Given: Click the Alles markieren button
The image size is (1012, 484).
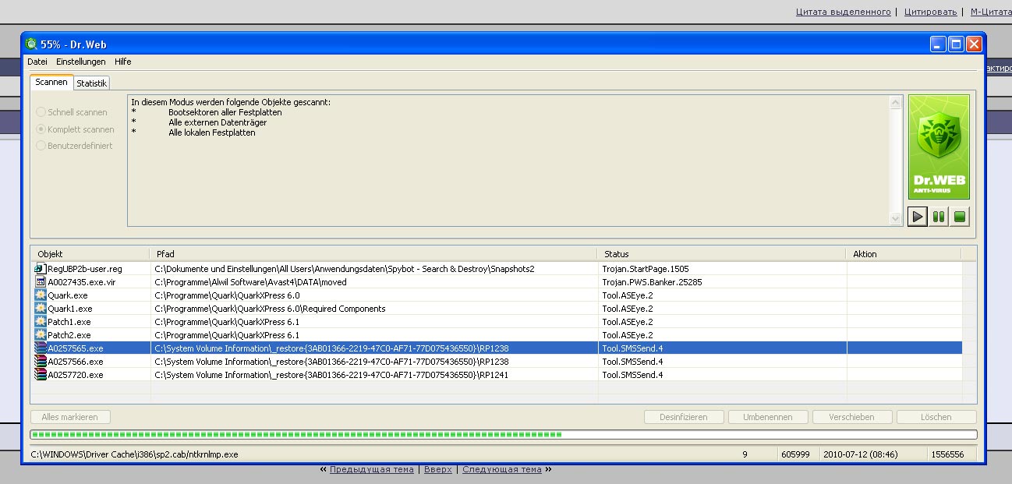Looking at the screenshot, I should pyautogui.click(x=70, y=417).
